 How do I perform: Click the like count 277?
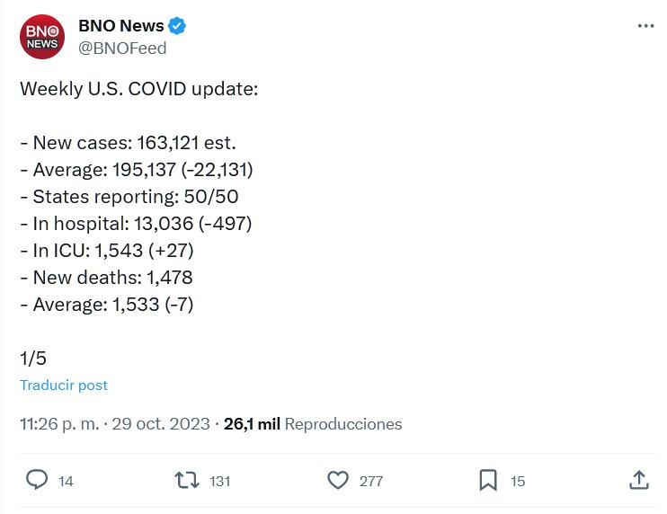tap(371, 482)
